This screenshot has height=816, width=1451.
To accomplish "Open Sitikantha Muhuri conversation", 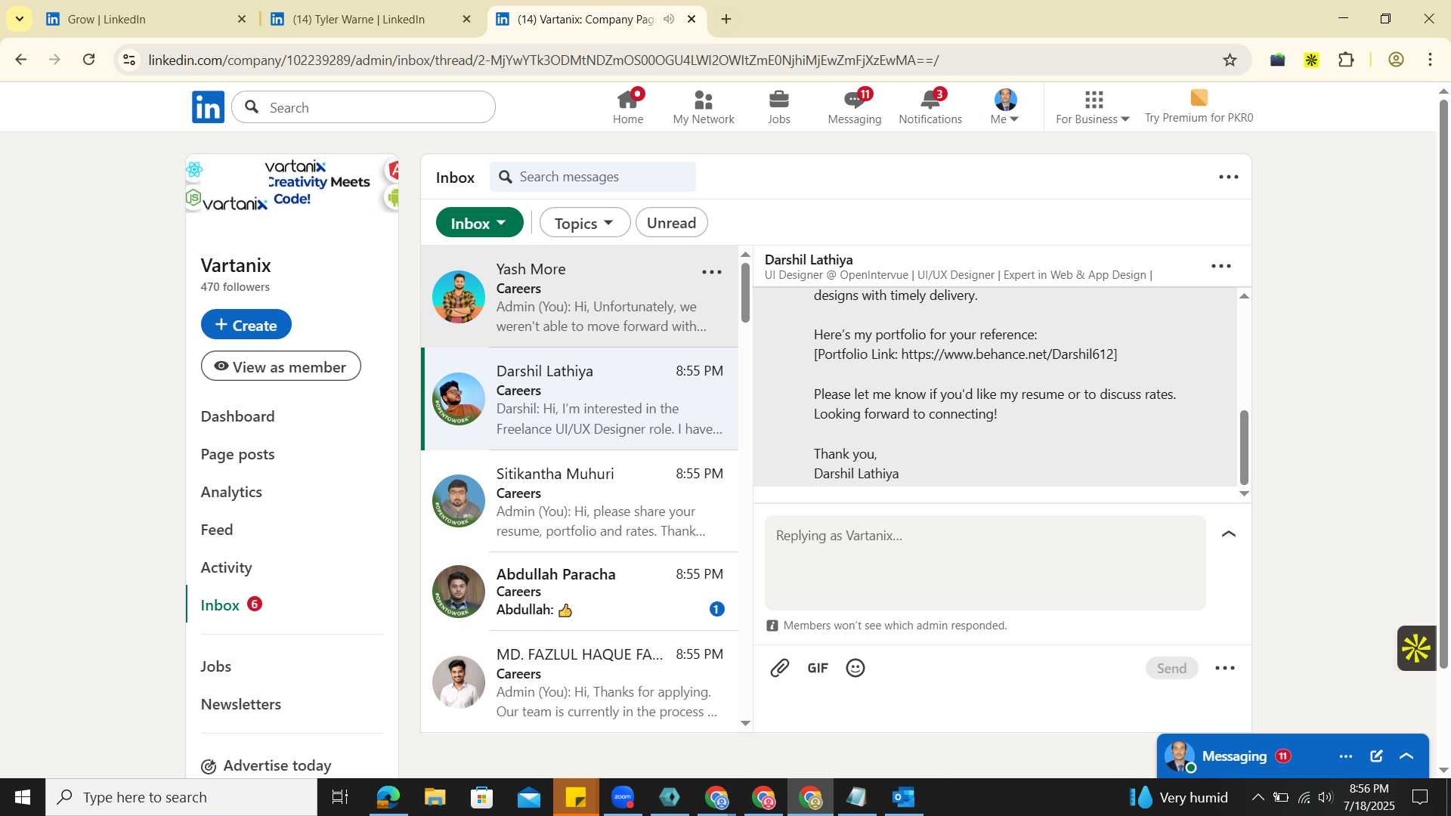I will [x=580, y=502].
